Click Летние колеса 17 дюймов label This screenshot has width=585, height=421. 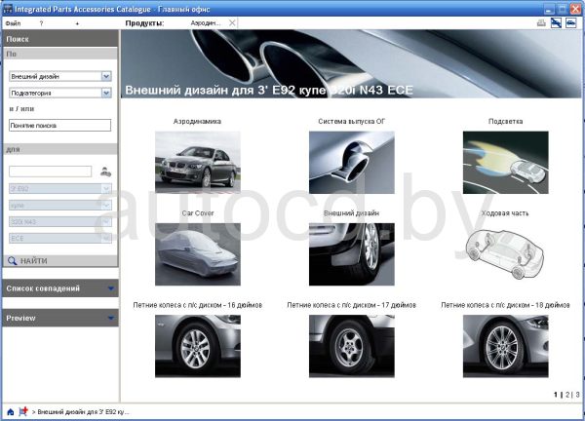(x=351, y=305)
